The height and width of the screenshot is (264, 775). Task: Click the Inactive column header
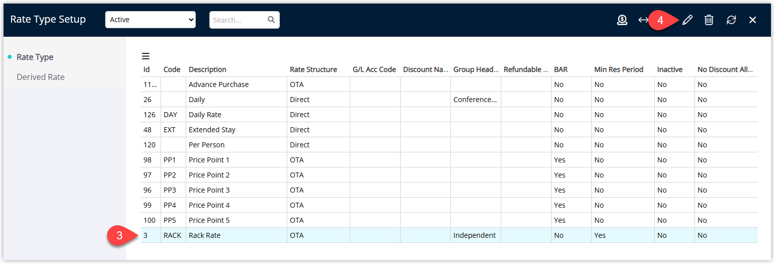point(669,69)
